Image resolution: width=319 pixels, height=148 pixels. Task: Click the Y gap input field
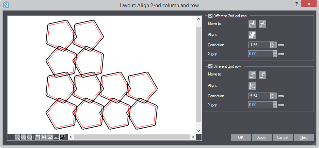[260, 105]
